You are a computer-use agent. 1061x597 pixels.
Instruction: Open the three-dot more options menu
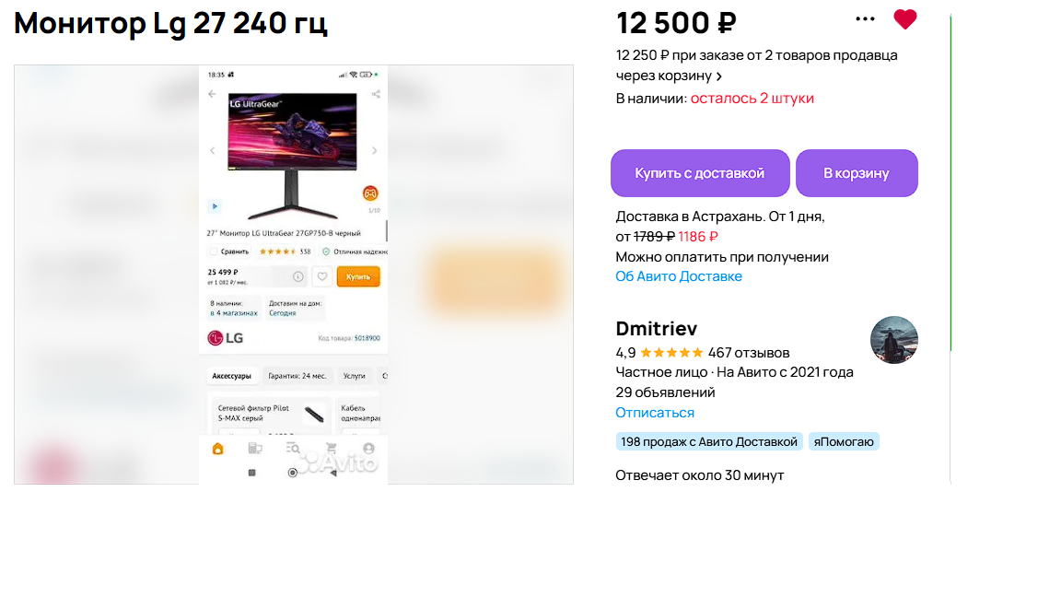(865, 19)
